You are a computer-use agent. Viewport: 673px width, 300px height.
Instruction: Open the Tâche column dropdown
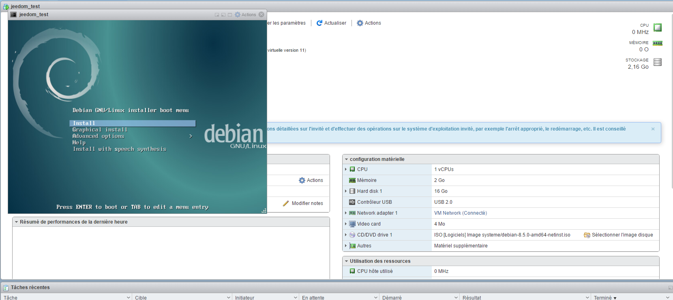(x=129, y=298)
